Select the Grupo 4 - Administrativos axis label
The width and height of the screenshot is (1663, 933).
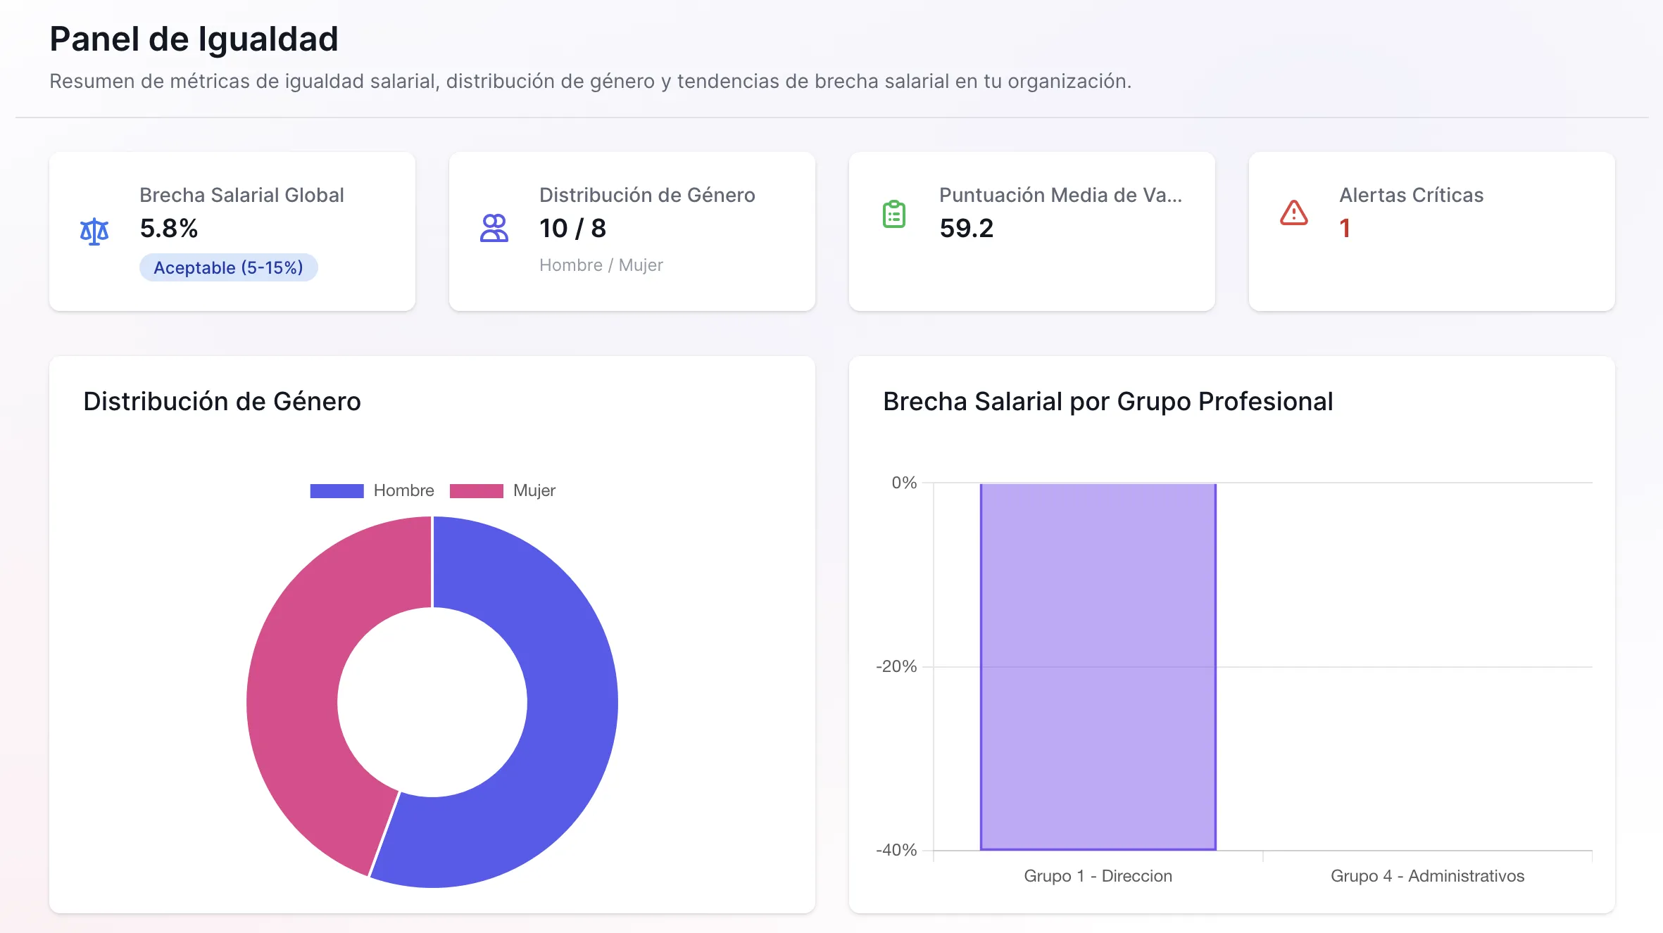point(1427,875)
